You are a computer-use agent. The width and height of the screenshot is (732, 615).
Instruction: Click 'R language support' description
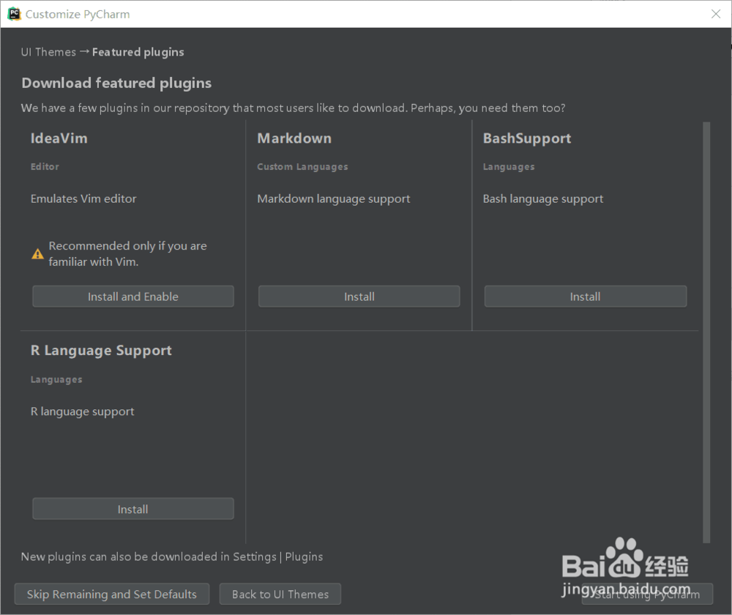point(82,411)
